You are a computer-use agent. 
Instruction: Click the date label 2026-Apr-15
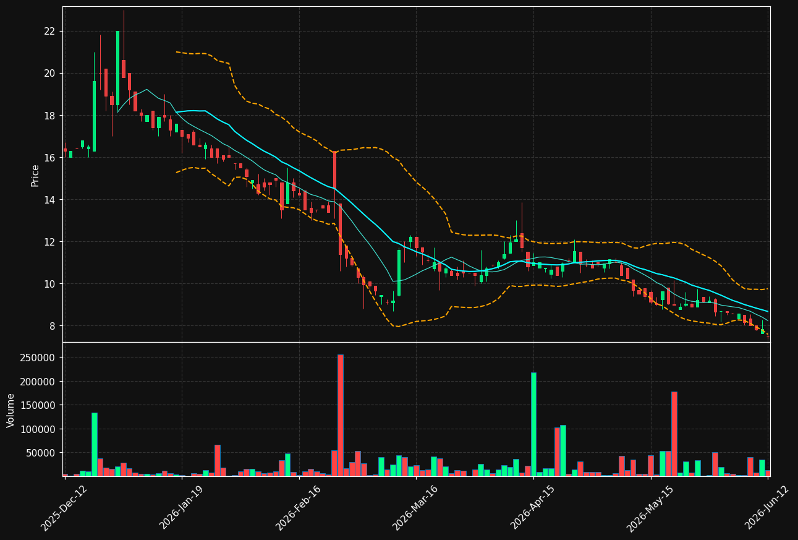(533, 508)
